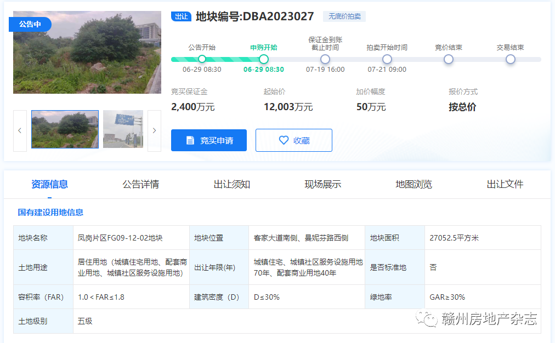Image resolution: width=555 pixels, height=343 pixels.
Task: Click the 保证金到账截止时间 timeline marker
Action: [325, 59]
